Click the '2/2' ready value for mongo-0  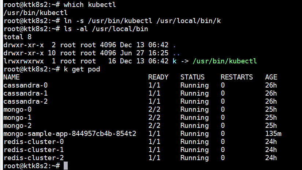click(x=154, y=110)
